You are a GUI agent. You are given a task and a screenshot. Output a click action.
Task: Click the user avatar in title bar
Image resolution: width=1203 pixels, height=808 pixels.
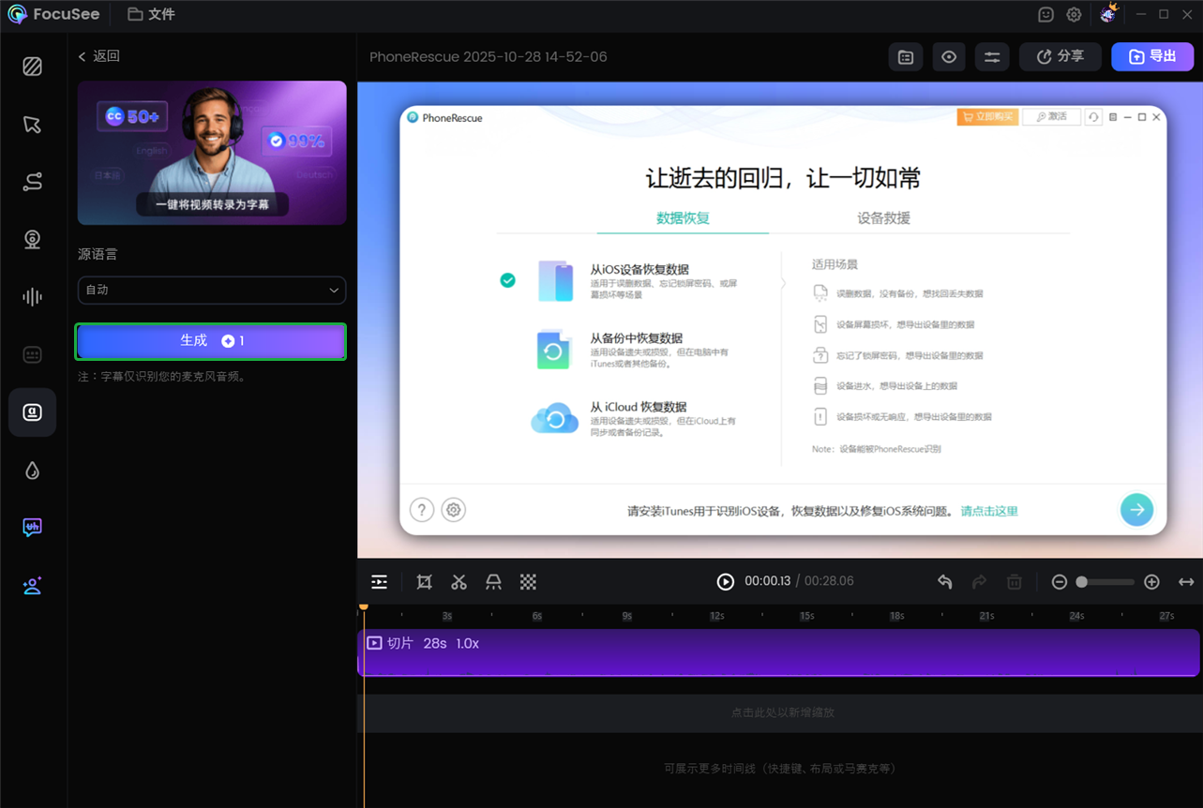[x=1109, y=13]
